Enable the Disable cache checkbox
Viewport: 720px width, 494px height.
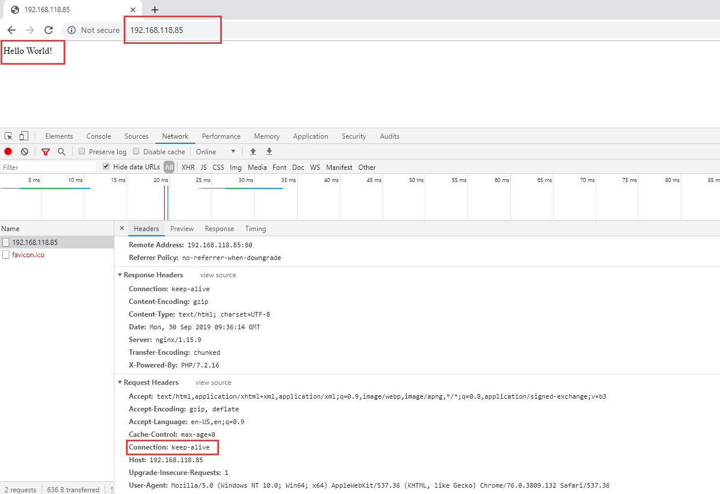136,151
